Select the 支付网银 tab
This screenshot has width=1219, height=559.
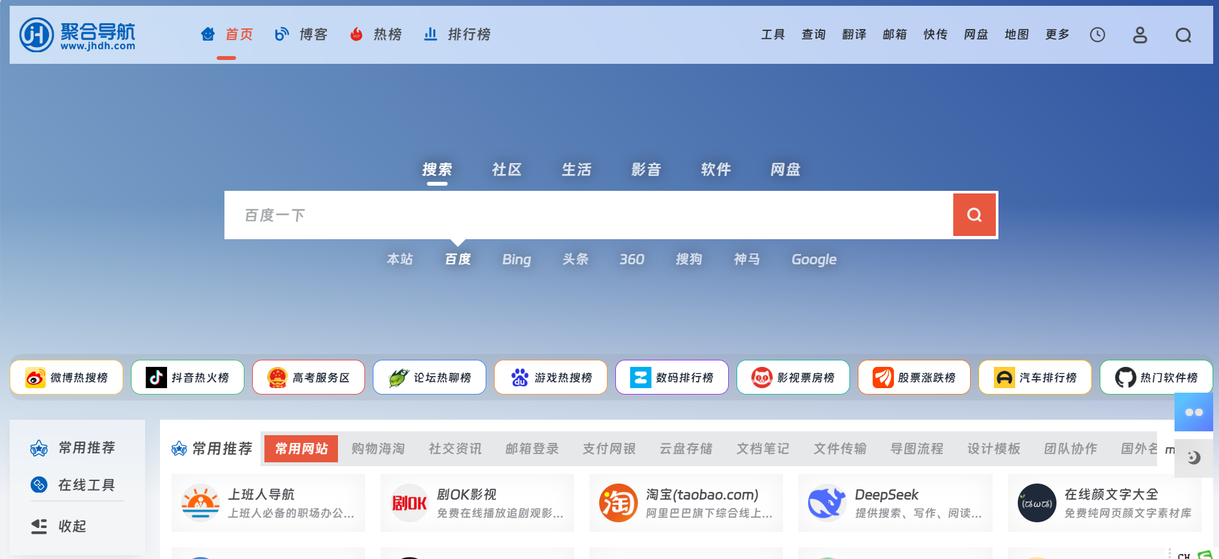coord(609,448)
